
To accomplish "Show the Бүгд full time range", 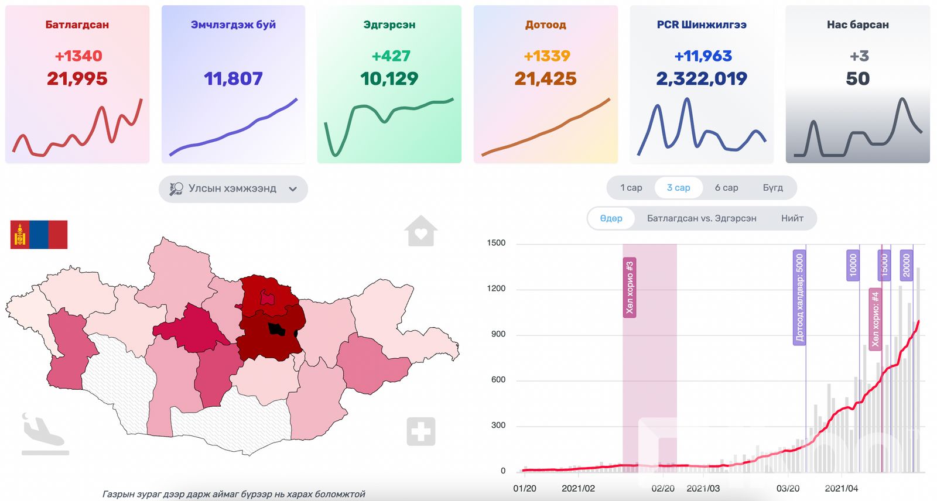I will (772, 188).
